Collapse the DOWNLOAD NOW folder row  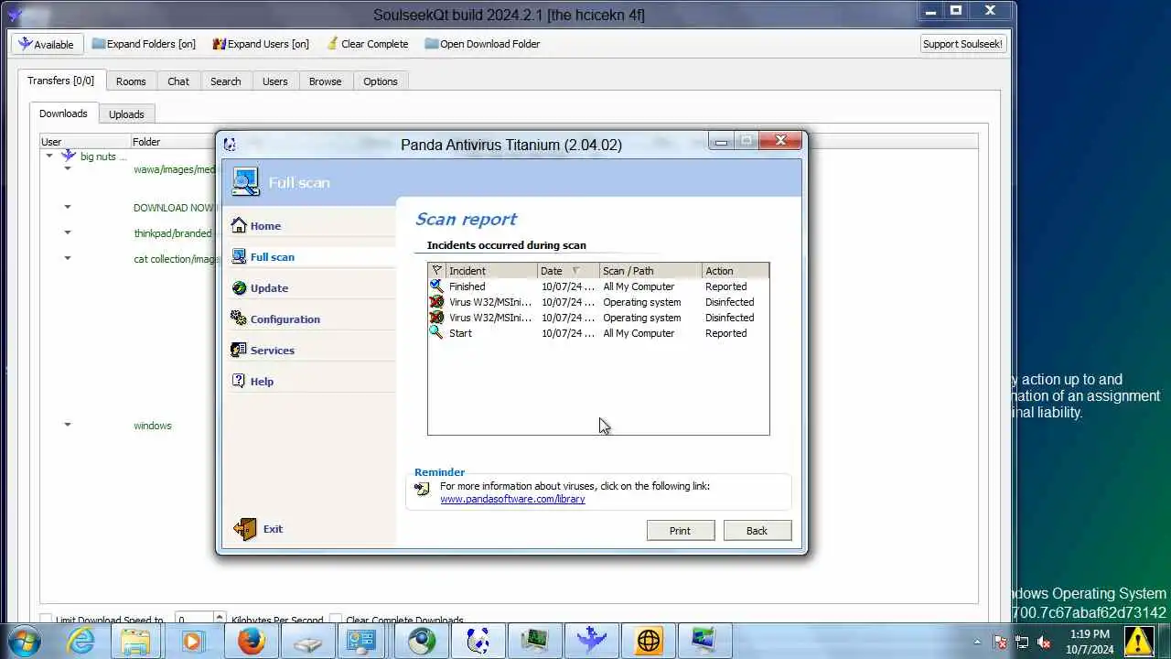[x=68, y=208]
